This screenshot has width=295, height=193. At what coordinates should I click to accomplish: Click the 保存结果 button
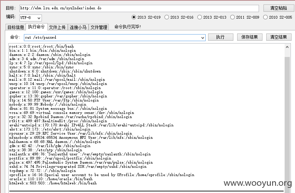pyautogui.click(x=250, y=37)
